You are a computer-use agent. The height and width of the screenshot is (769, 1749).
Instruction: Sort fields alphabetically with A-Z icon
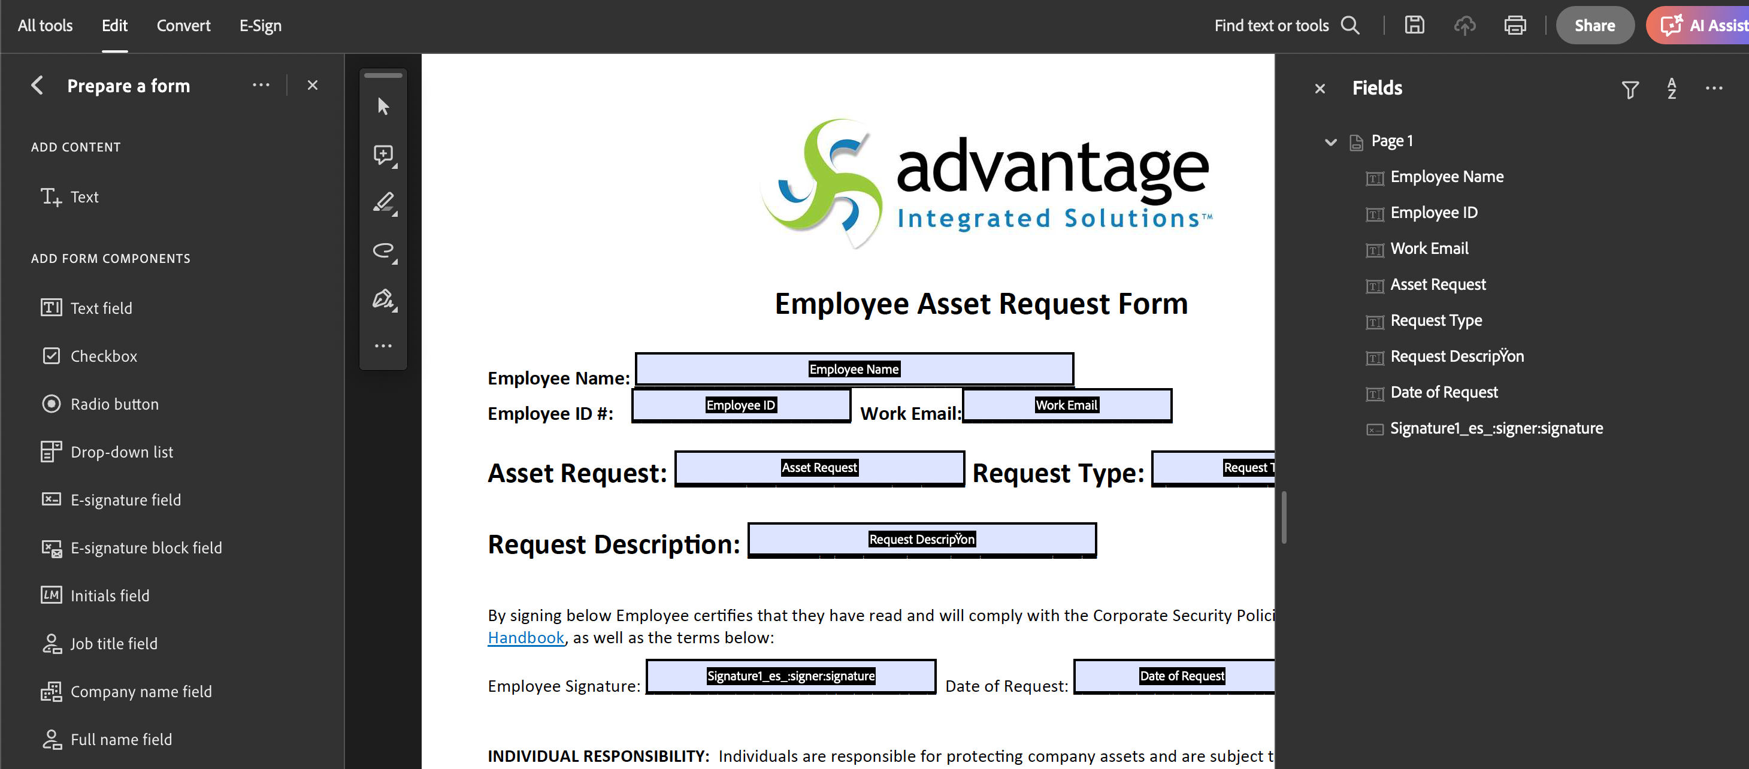(x=1671, y=88)
